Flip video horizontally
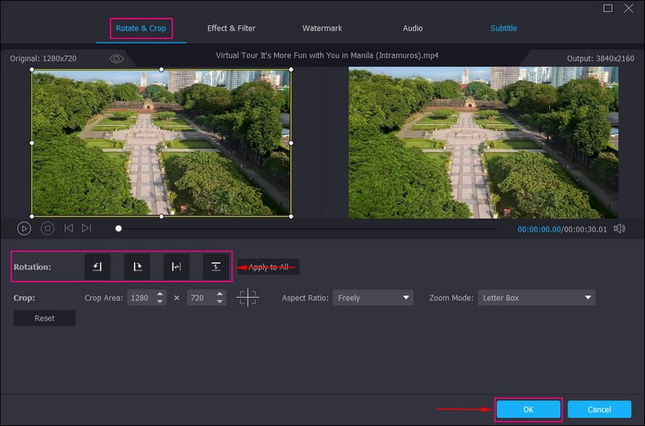The image size is (645, 426). 177,266
